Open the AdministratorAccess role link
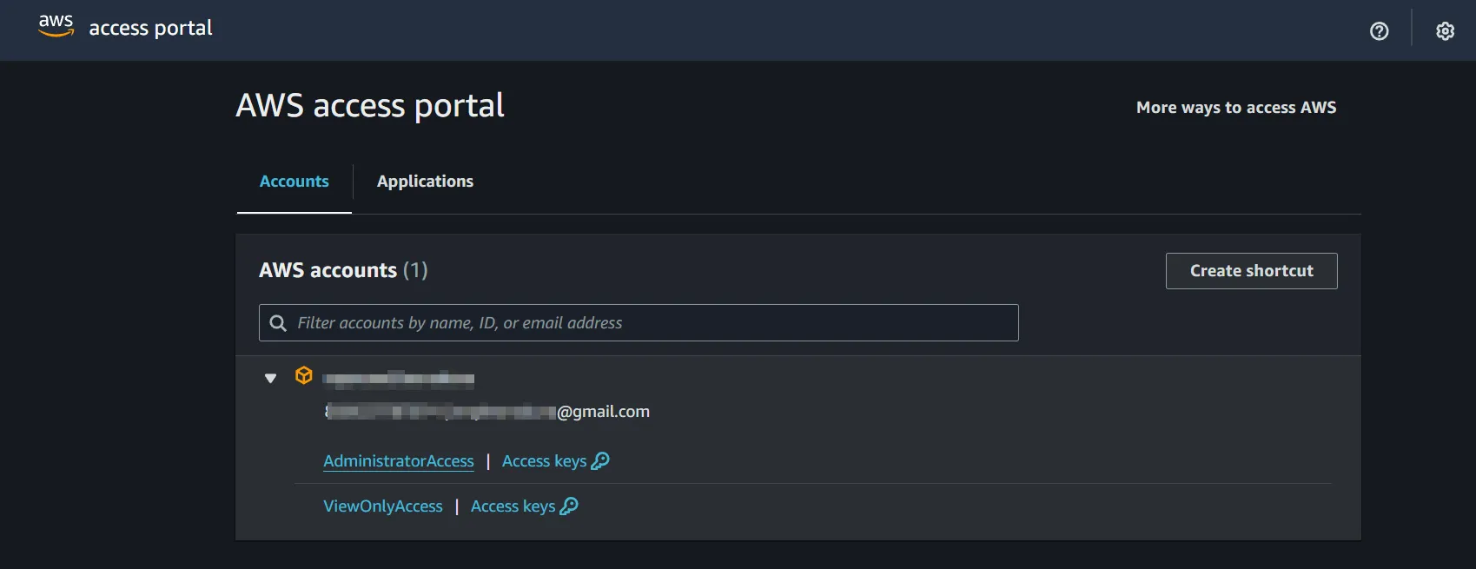 (399, 461)
